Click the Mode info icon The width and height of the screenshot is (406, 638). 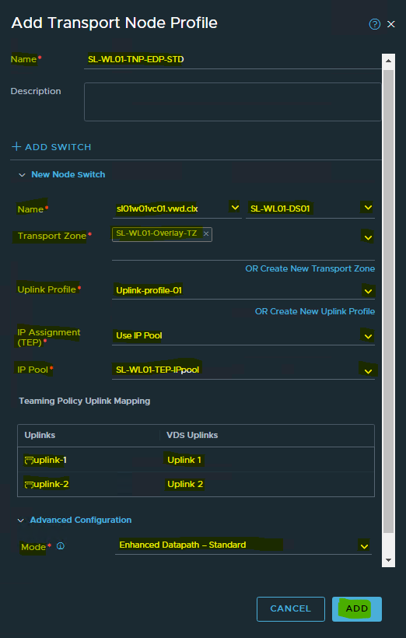(x=61, y=546)
